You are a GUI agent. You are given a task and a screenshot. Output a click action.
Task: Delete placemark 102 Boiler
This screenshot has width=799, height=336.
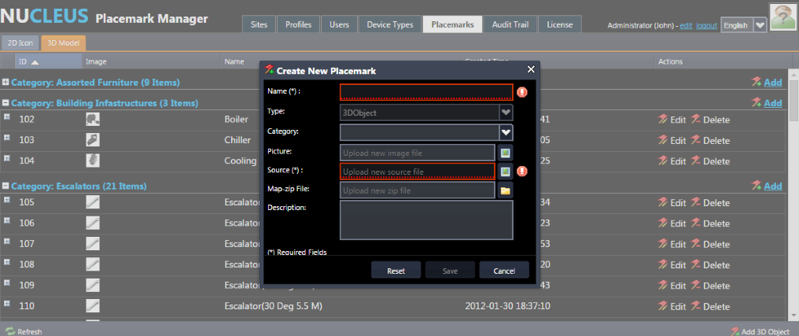point(710,120)
